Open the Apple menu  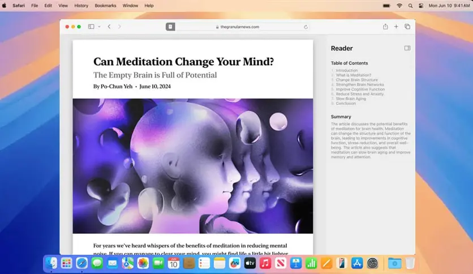(4, 6)
